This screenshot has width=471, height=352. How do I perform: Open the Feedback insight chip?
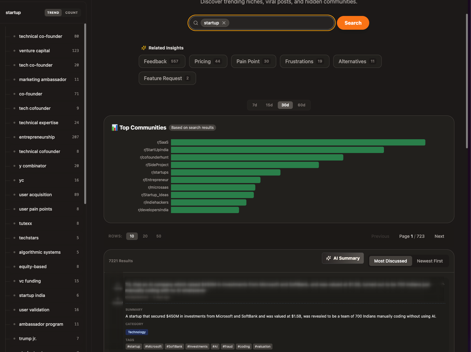[162, 61]
